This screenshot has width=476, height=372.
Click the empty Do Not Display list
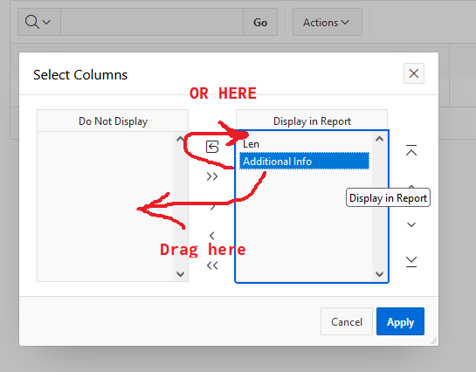click(106, 206)
